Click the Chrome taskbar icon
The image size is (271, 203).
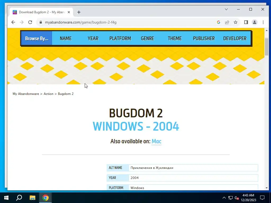(46, 198)
